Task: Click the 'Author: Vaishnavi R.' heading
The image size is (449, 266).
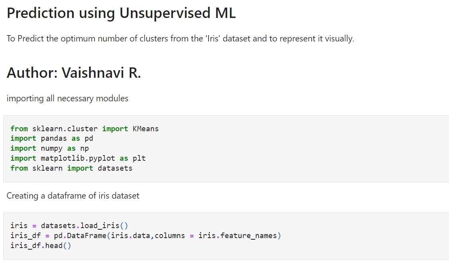Action: (x=74, y=73)
